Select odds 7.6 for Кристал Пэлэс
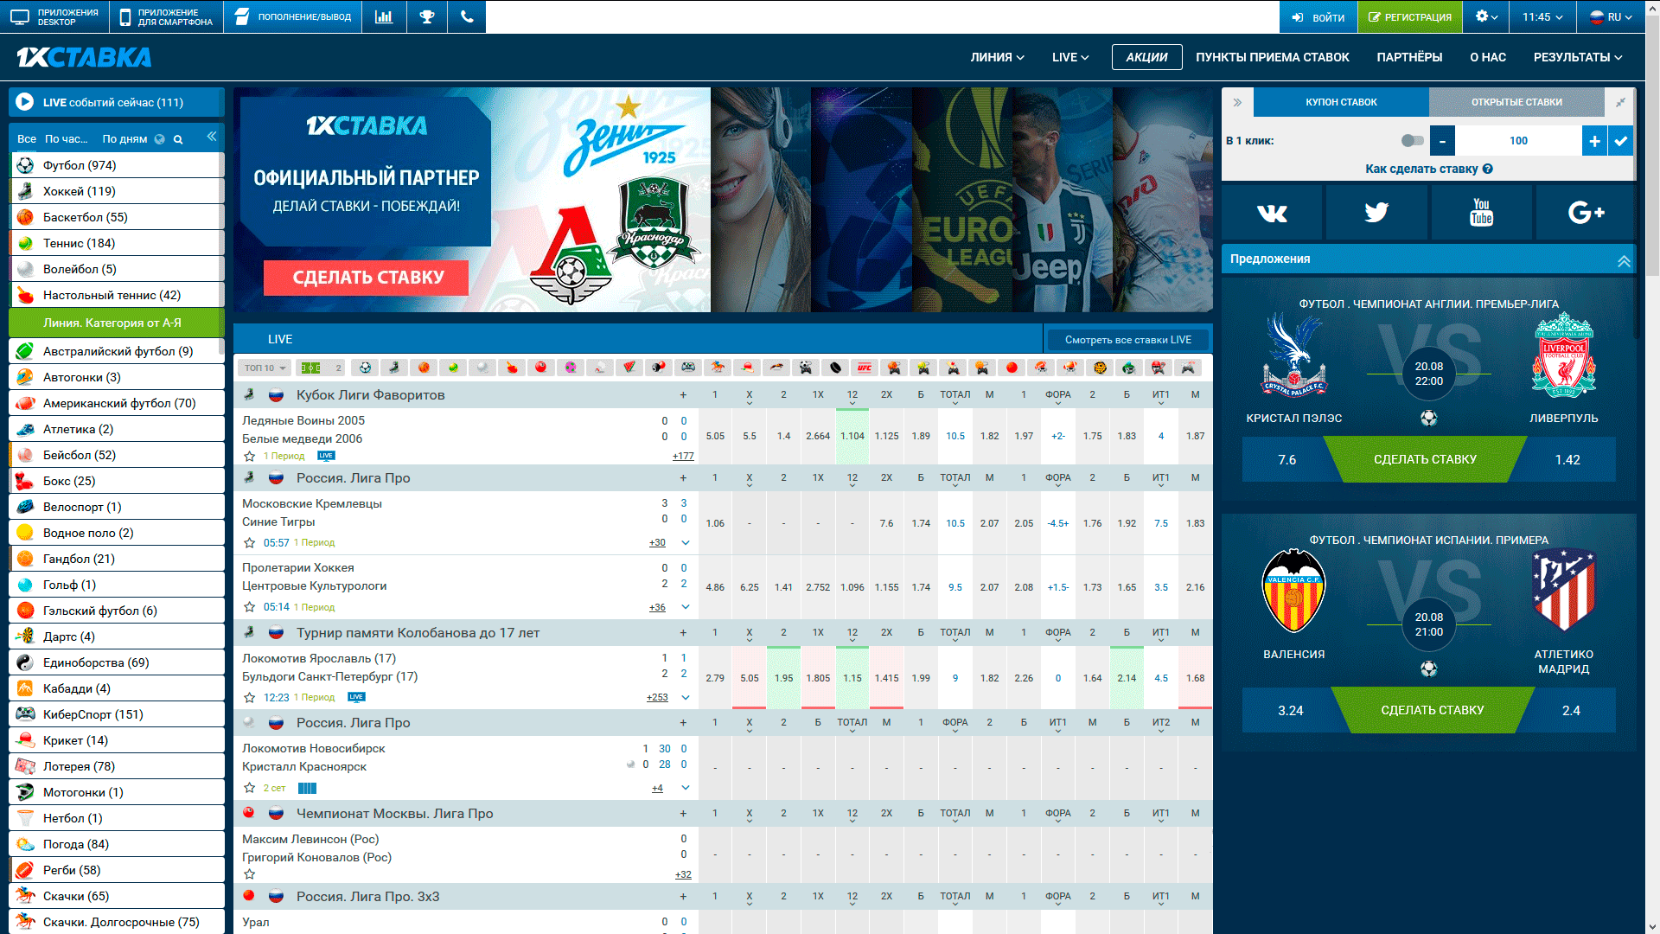The width and height of the screenshot is (1660, 934). [1286, 459]
